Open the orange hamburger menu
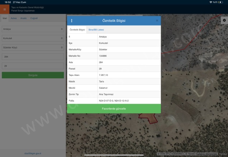The height and width of the screenshot is (157, 228). click(5, 9)
